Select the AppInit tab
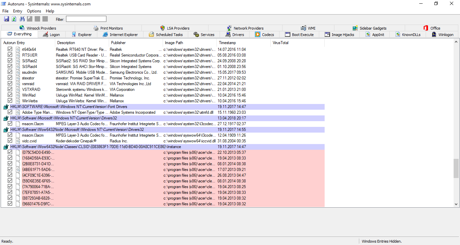Viewport: 460px width, 245px height. pyautogui.click(x=375, y=34)
